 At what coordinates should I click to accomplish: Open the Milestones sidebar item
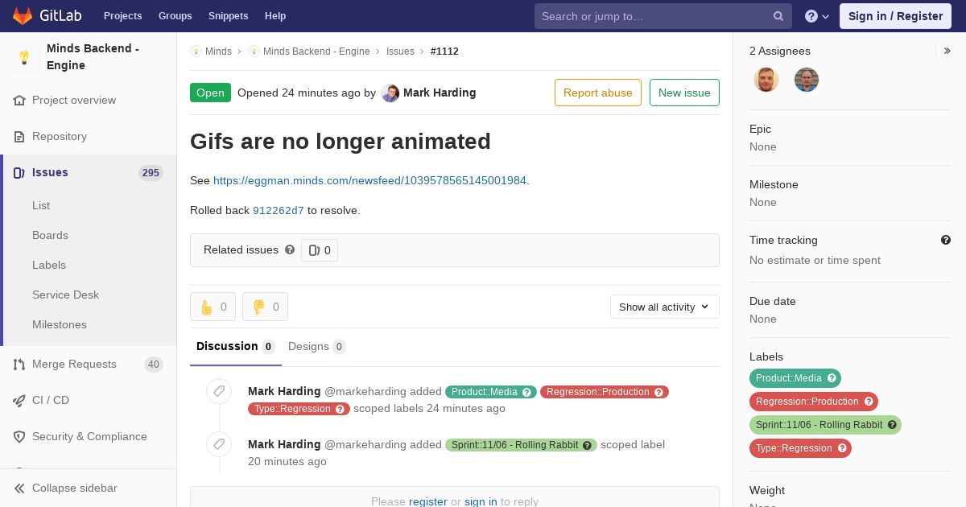click(x=60, y=325)
